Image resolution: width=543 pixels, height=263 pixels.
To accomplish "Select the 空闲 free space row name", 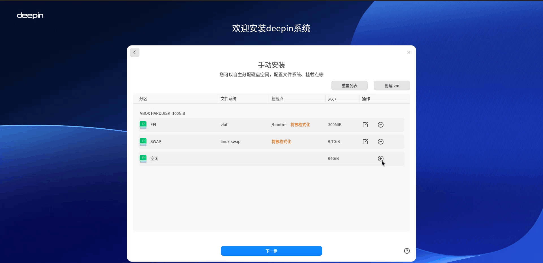I will pos(154,159).
